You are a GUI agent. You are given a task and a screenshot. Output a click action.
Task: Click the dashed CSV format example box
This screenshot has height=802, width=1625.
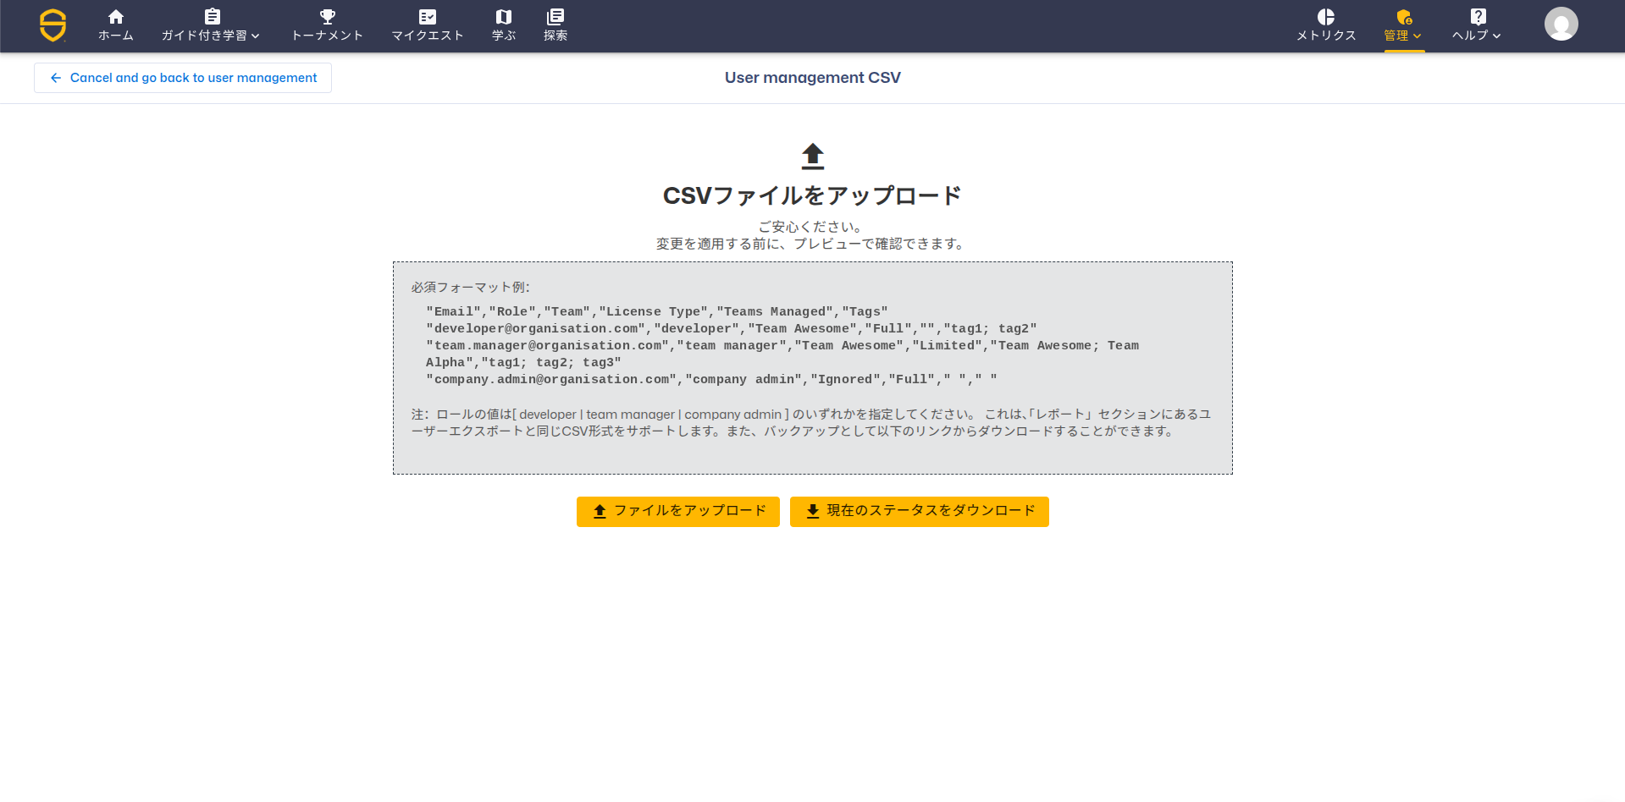(x=812, y=368)
